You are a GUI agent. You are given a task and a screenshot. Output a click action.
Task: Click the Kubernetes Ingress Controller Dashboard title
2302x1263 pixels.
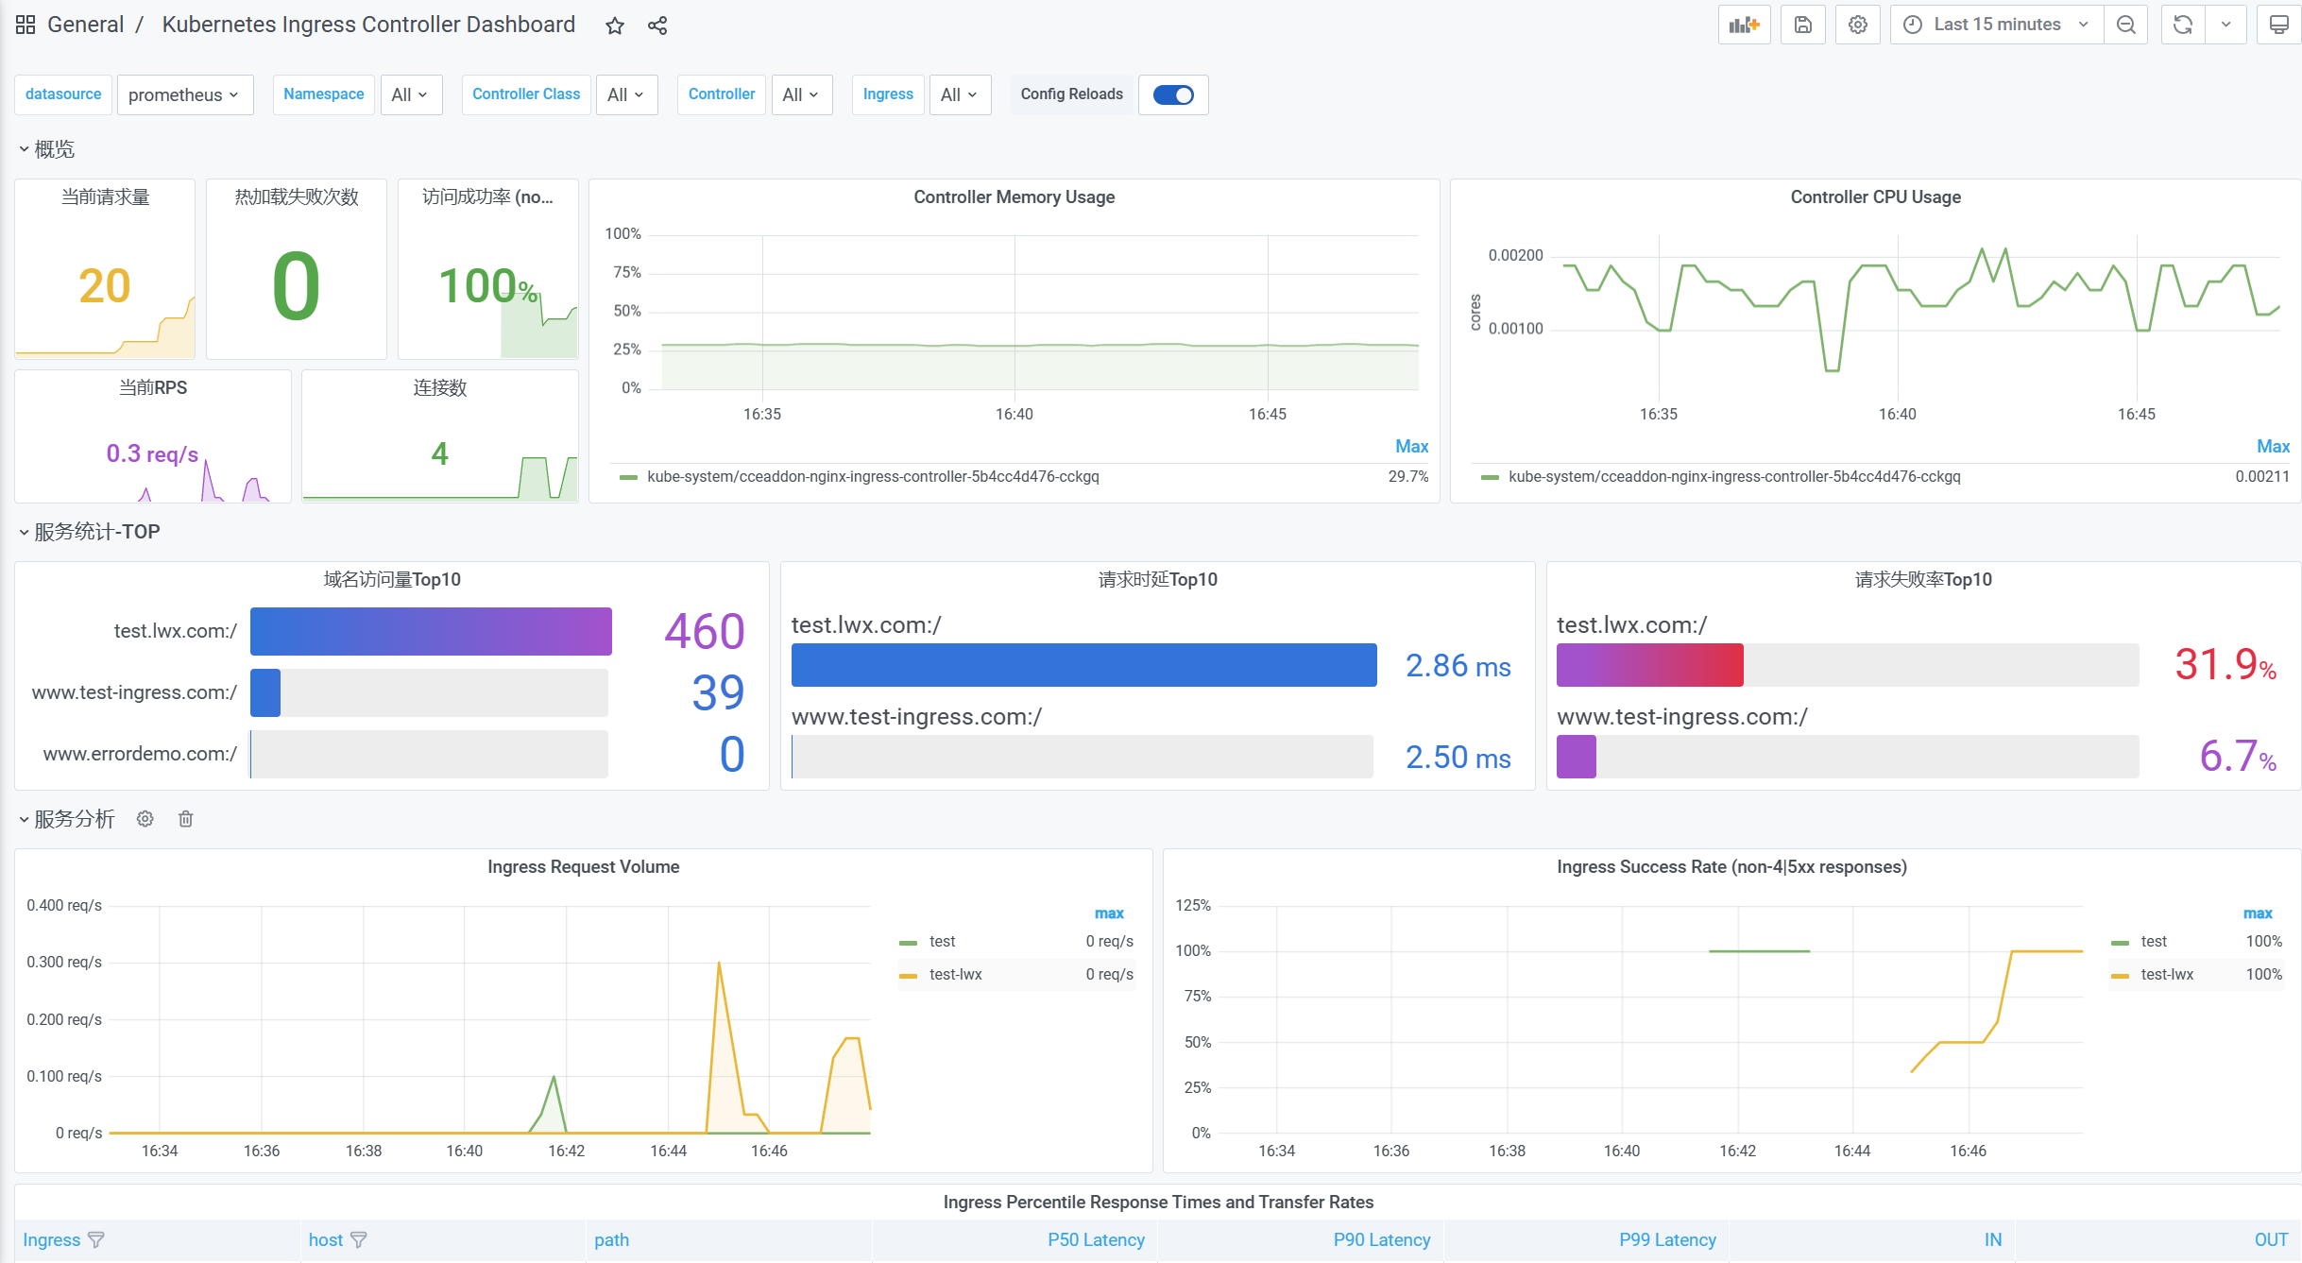(x=368, y=25)
